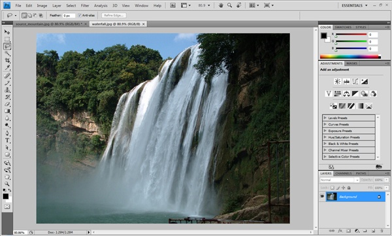Hide the Background layer with eye icon

(x=322, y=197)
